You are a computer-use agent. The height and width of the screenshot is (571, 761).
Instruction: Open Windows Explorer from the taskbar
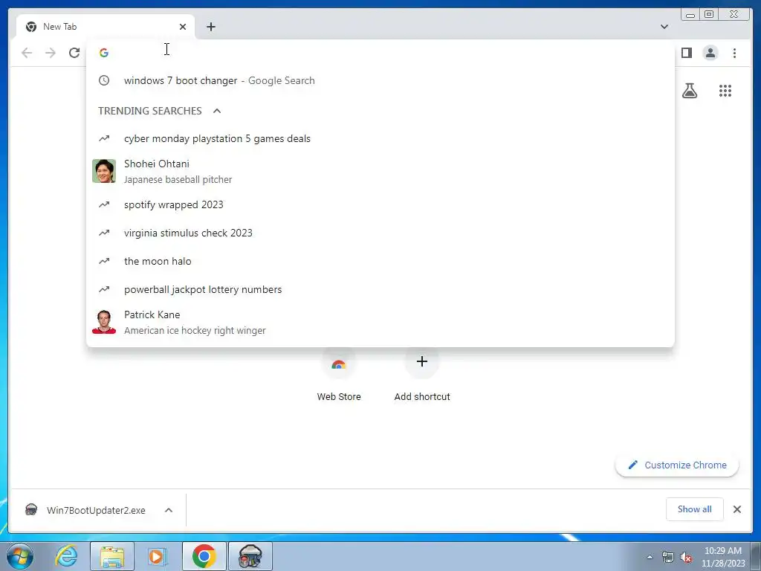(112, 556)
